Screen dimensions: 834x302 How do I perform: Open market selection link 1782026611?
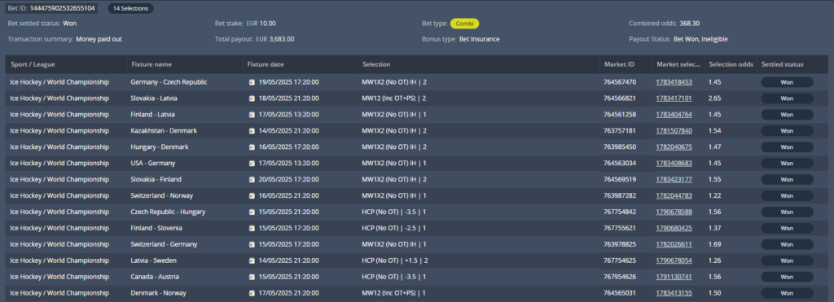coord(674,244)
